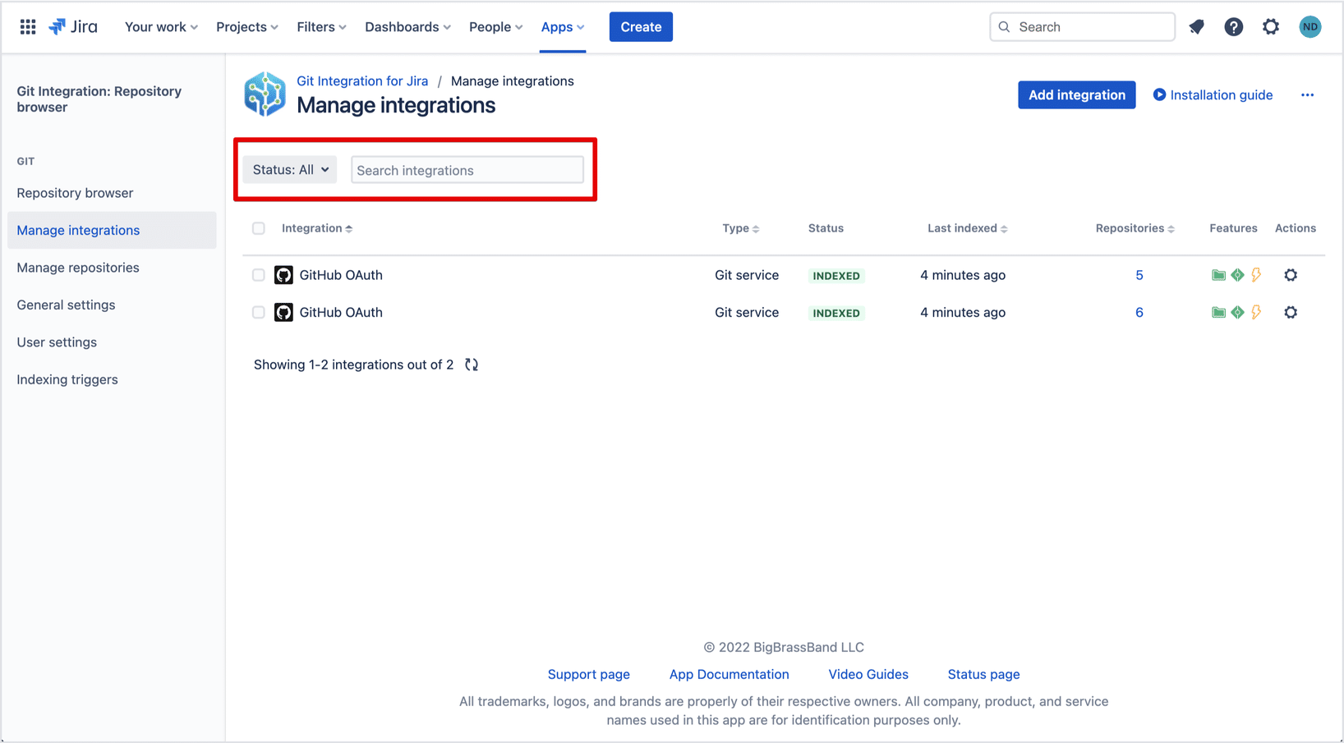The width and height of the screenshot is (1344, 743).
Task: Click the Integration column sort arrows
Action: click(349, 229)
